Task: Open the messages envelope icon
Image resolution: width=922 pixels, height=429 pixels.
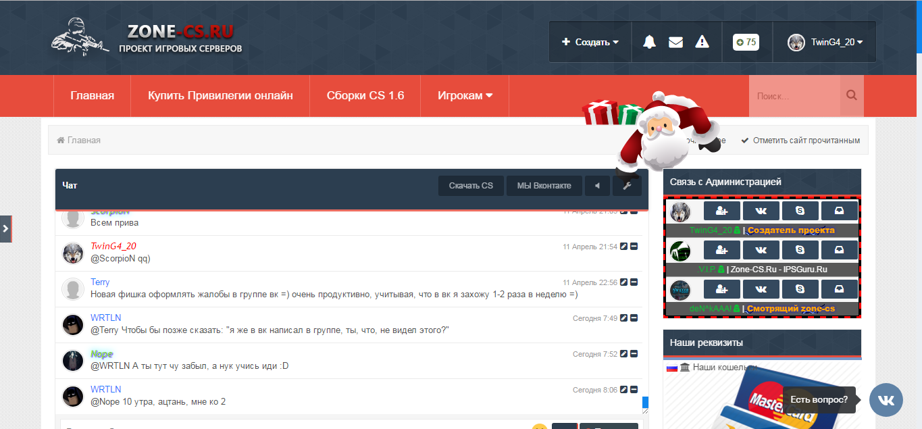Action: 675,42
